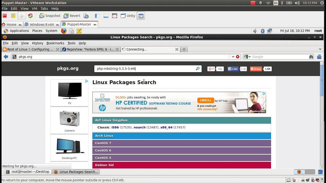Click the Firefox home icon
The height and width of the screenshot is (183, 326).
pos(319,57)
